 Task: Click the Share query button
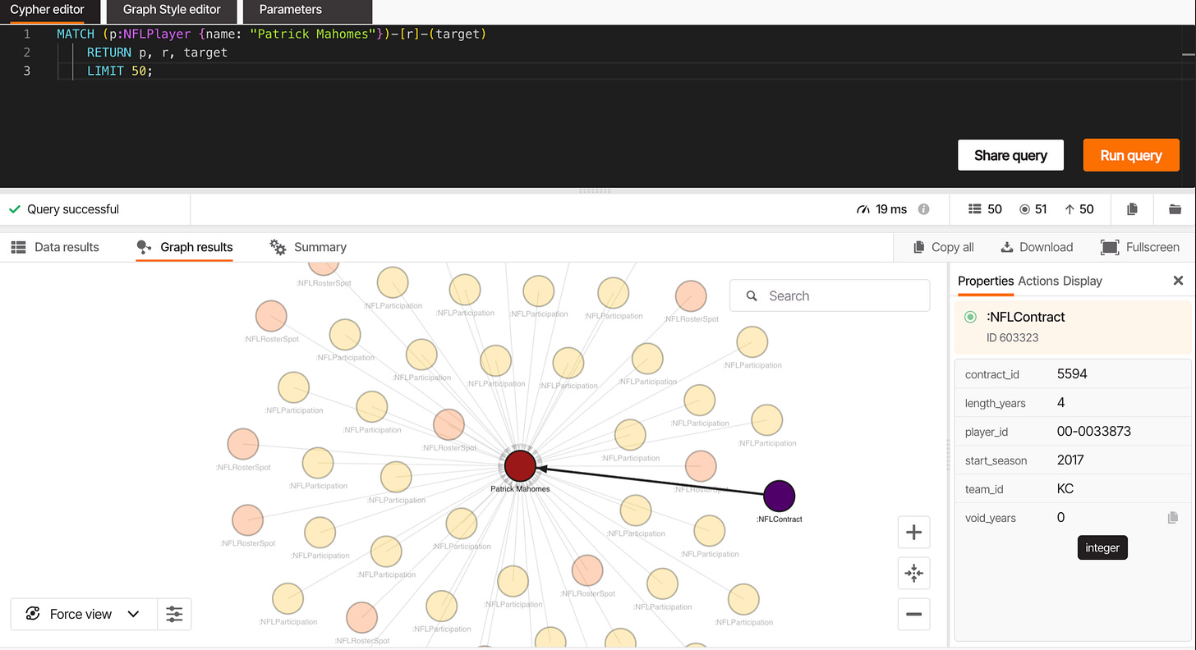point(1010,155)
